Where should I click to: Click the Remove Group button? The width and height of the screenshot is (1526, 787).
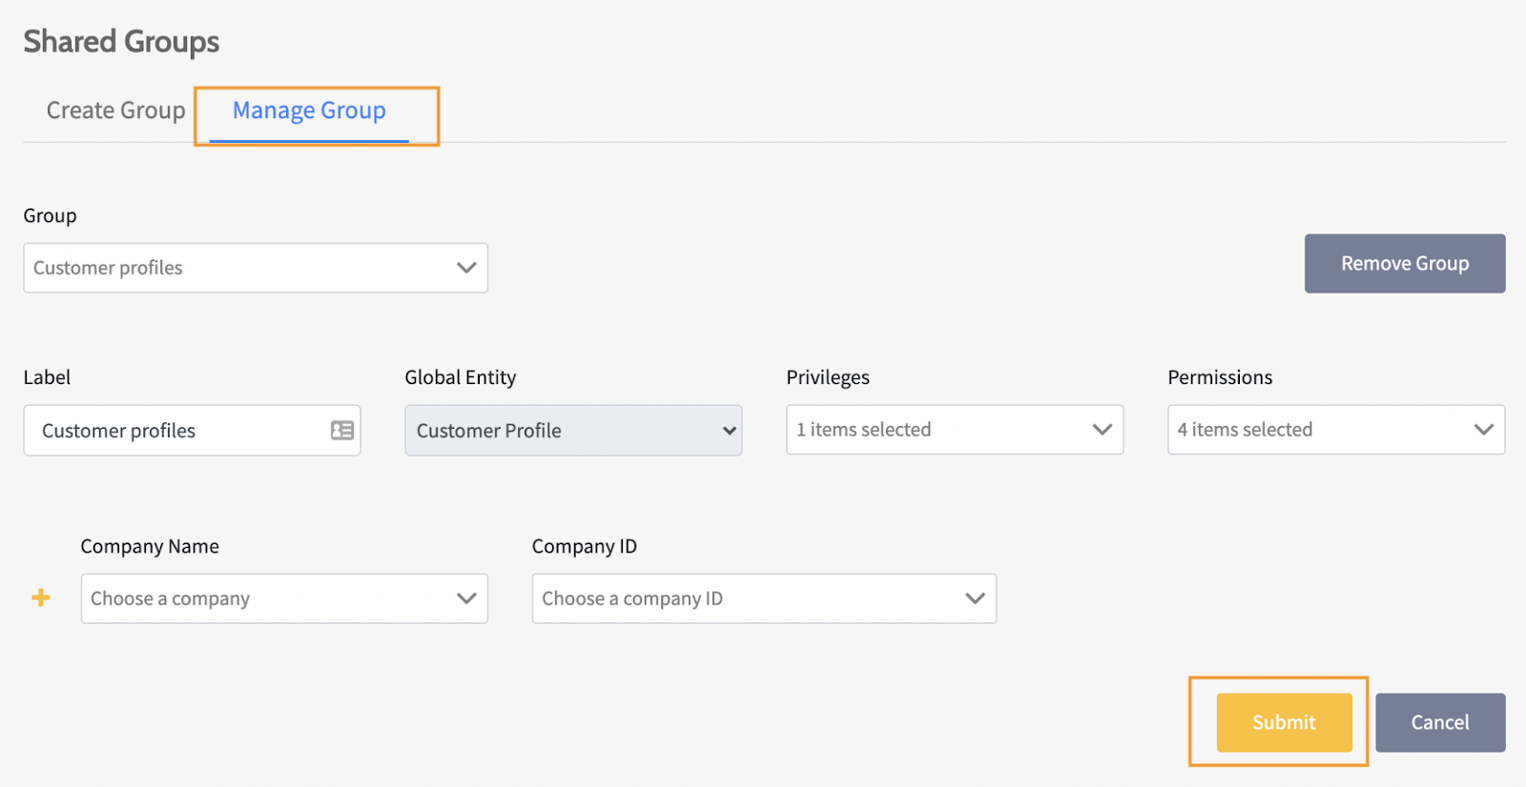point(1404,263)
